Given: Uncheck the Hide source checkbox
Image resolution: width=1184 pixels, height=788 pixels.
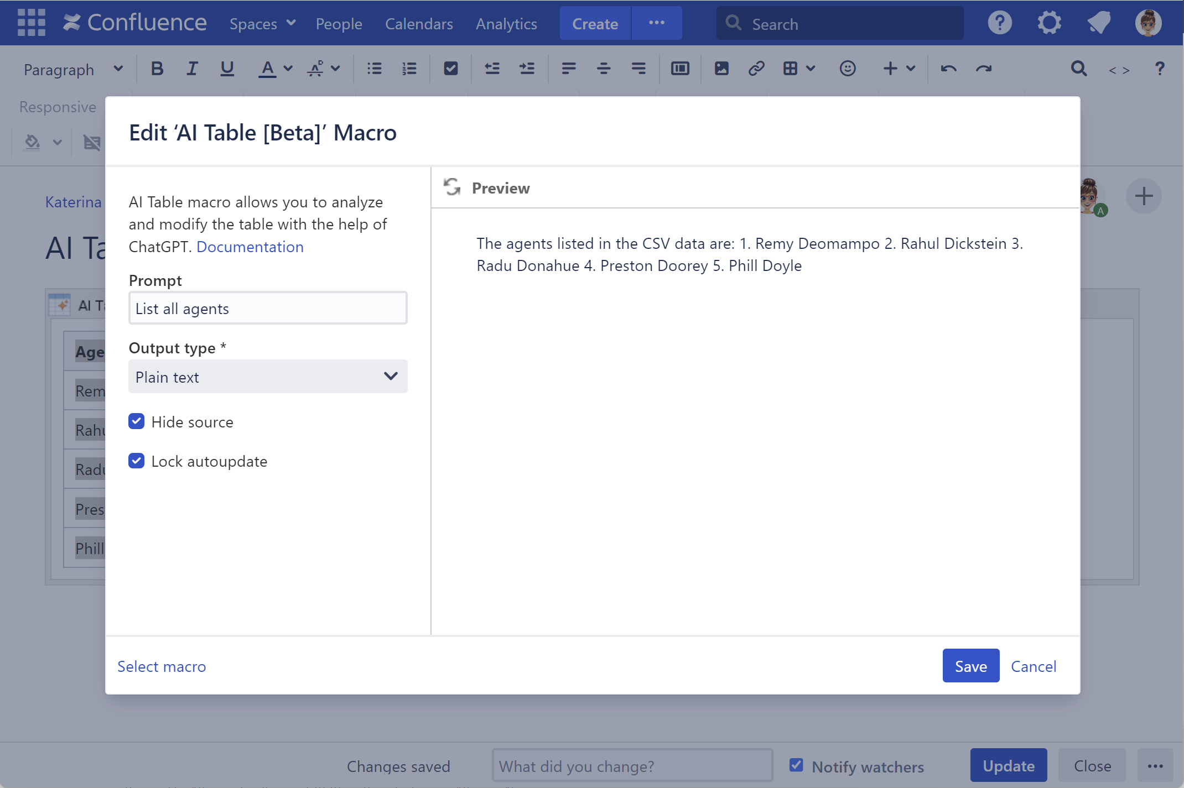Looking at the screenshot, I should (x=136, y=421).
